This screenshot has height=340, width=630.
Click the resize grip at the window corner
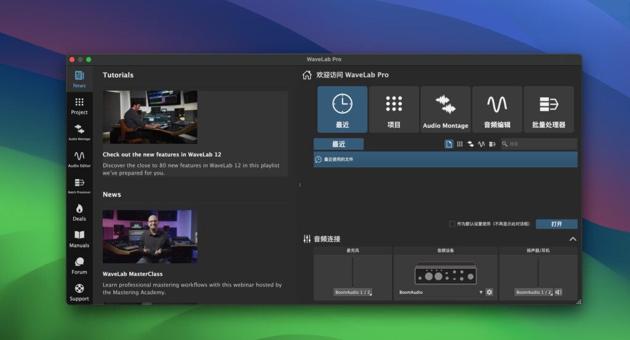click(578, 302)
